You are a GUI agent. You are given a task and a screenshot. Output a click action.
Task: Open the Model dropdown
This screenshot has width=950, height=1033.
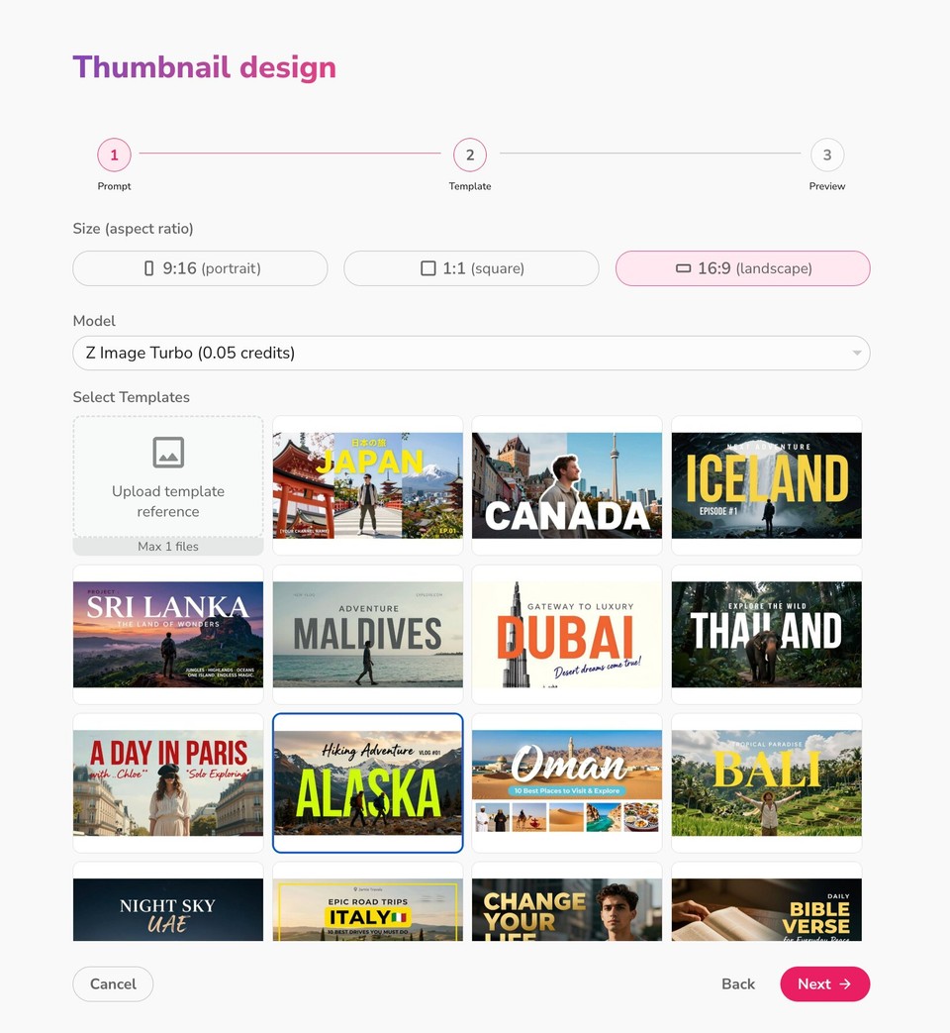point(471,353)
